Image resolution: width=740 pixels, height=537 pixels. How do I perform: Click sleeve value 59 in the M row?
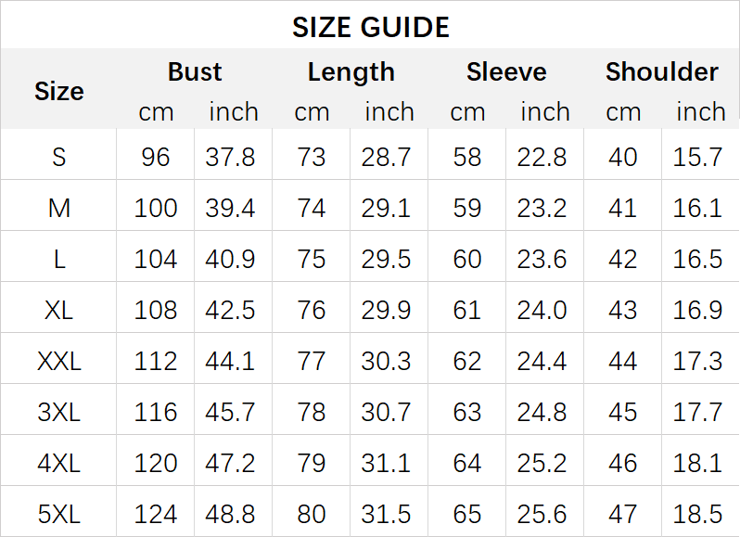467,208
